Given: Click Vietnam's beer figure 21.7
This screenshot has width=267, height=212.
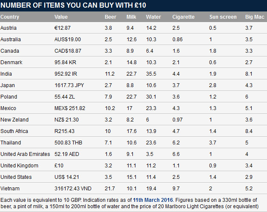Looking at the screenshot, I should click(x=109, y=188).
